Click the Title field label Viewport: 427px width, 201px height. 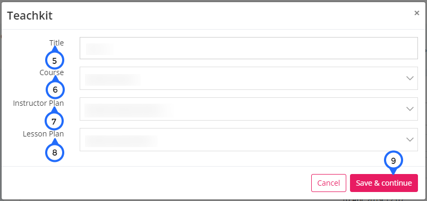[x=56, y=43]
